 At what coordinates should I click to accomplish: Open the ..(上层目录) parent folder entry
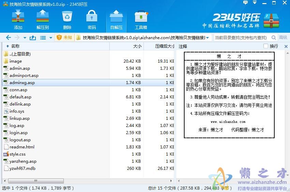[88, 54]
